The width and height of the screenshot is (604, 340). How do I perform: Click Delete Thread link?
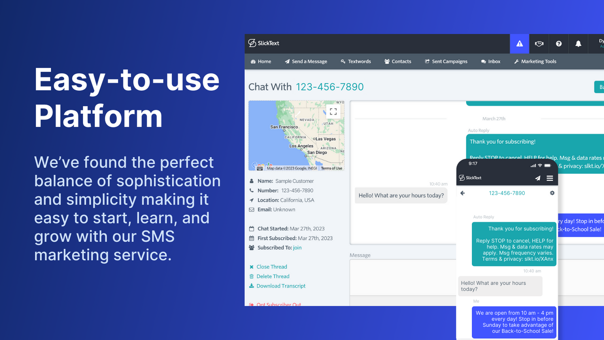(273, 276)
